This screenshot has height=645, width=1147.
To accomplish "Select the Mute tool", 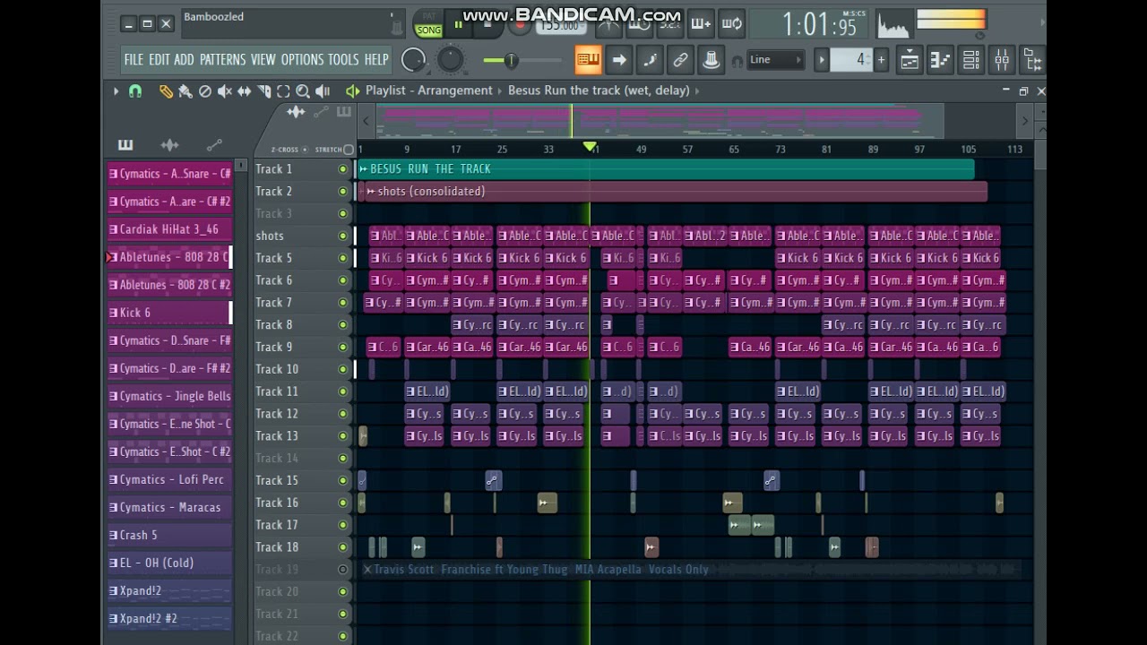I will point(225,90).
